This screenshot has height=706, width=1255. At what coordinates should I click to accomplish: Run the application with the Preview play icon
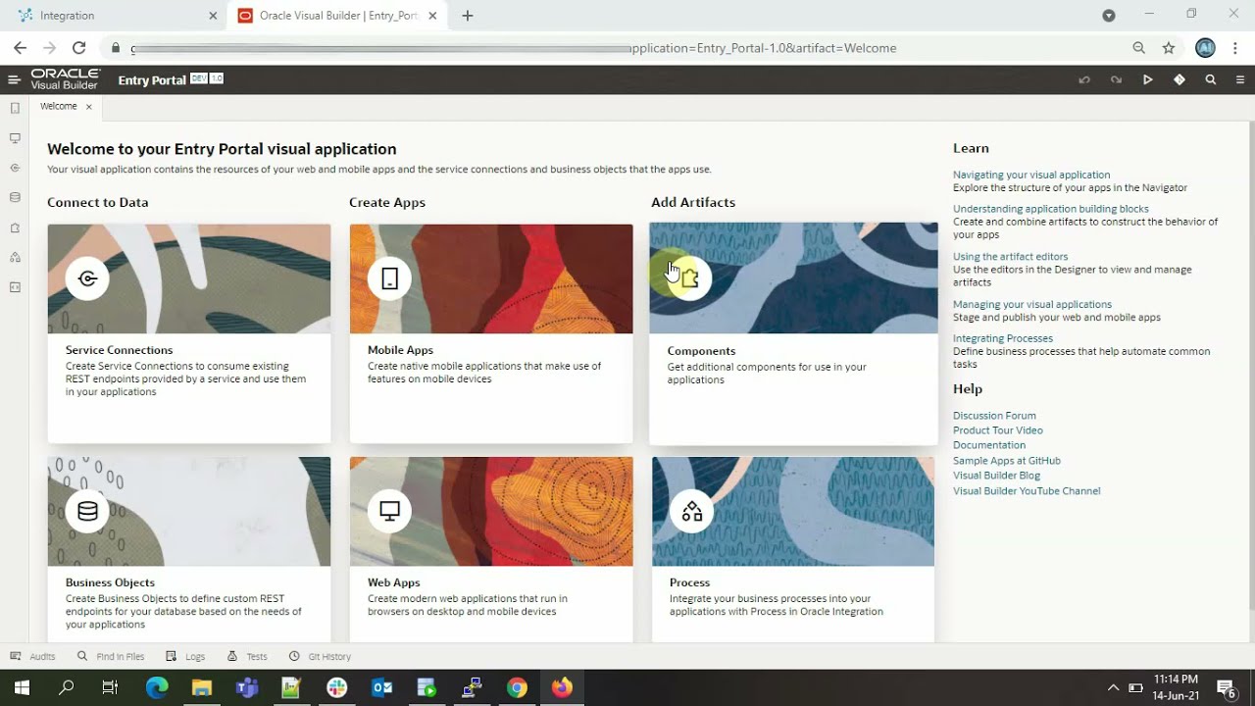click(1147, 80)
